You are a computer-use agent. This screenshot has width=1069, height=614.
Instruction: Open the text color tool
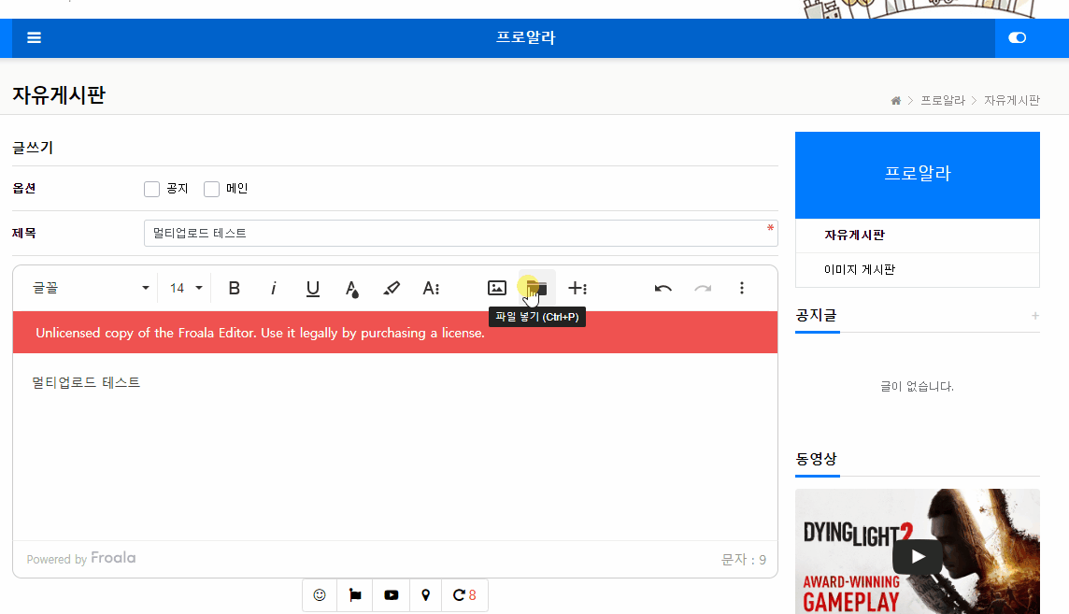(x=352, y=288)
